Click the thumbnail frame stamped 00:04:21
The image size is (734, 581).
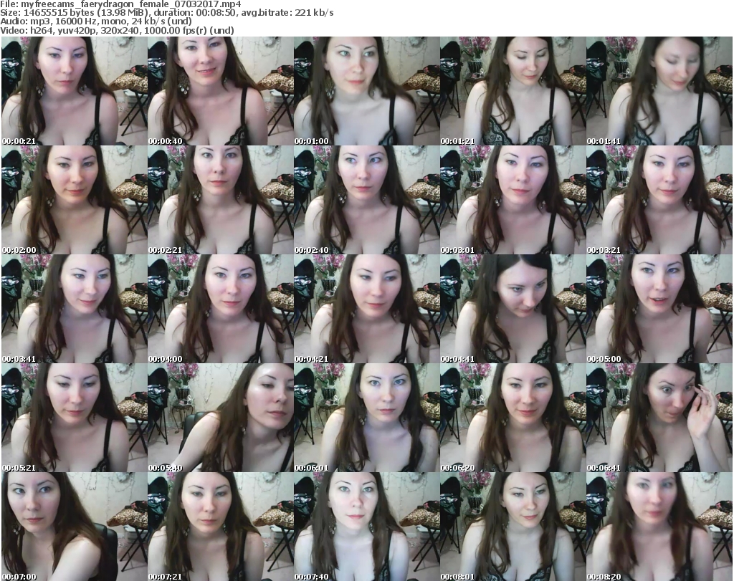(366, 309)
